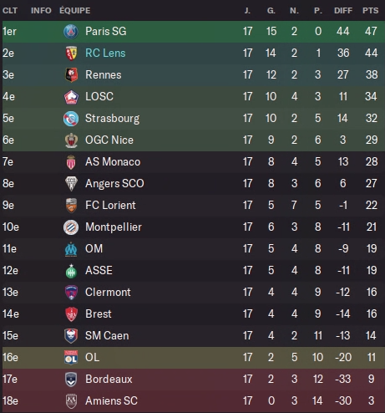
Task: Sort table by PTS column header
Action: pyautogui.click(x=370, y=11)
